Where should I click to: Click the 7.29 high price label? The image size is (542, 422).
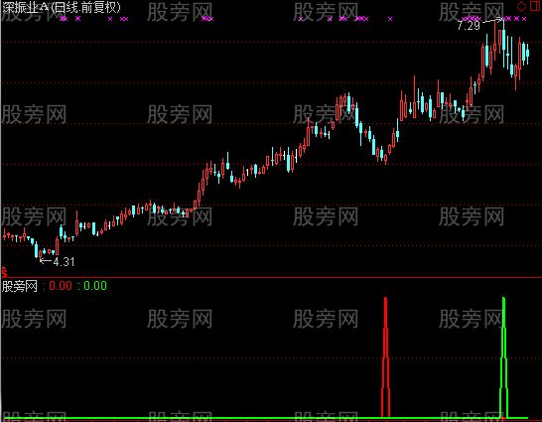(x=469, y=25)
